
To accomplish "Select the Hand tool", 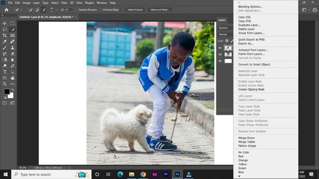I will coord(12,78).
